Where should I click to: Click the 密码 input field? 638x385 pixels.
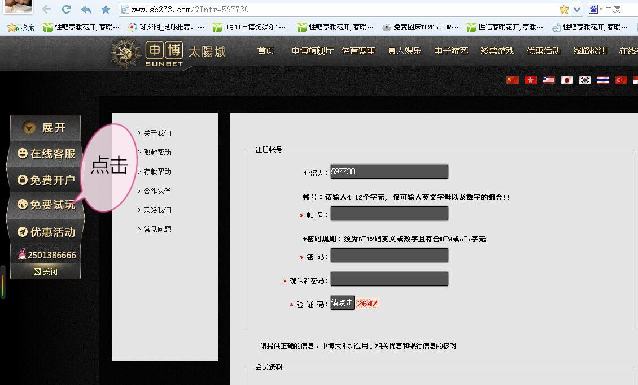click(390, 256)
